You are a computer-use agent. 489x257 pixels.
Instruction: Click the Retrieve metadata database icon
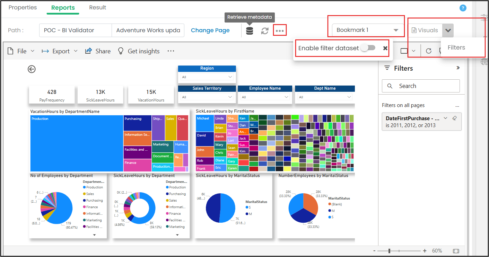point(250,31)
